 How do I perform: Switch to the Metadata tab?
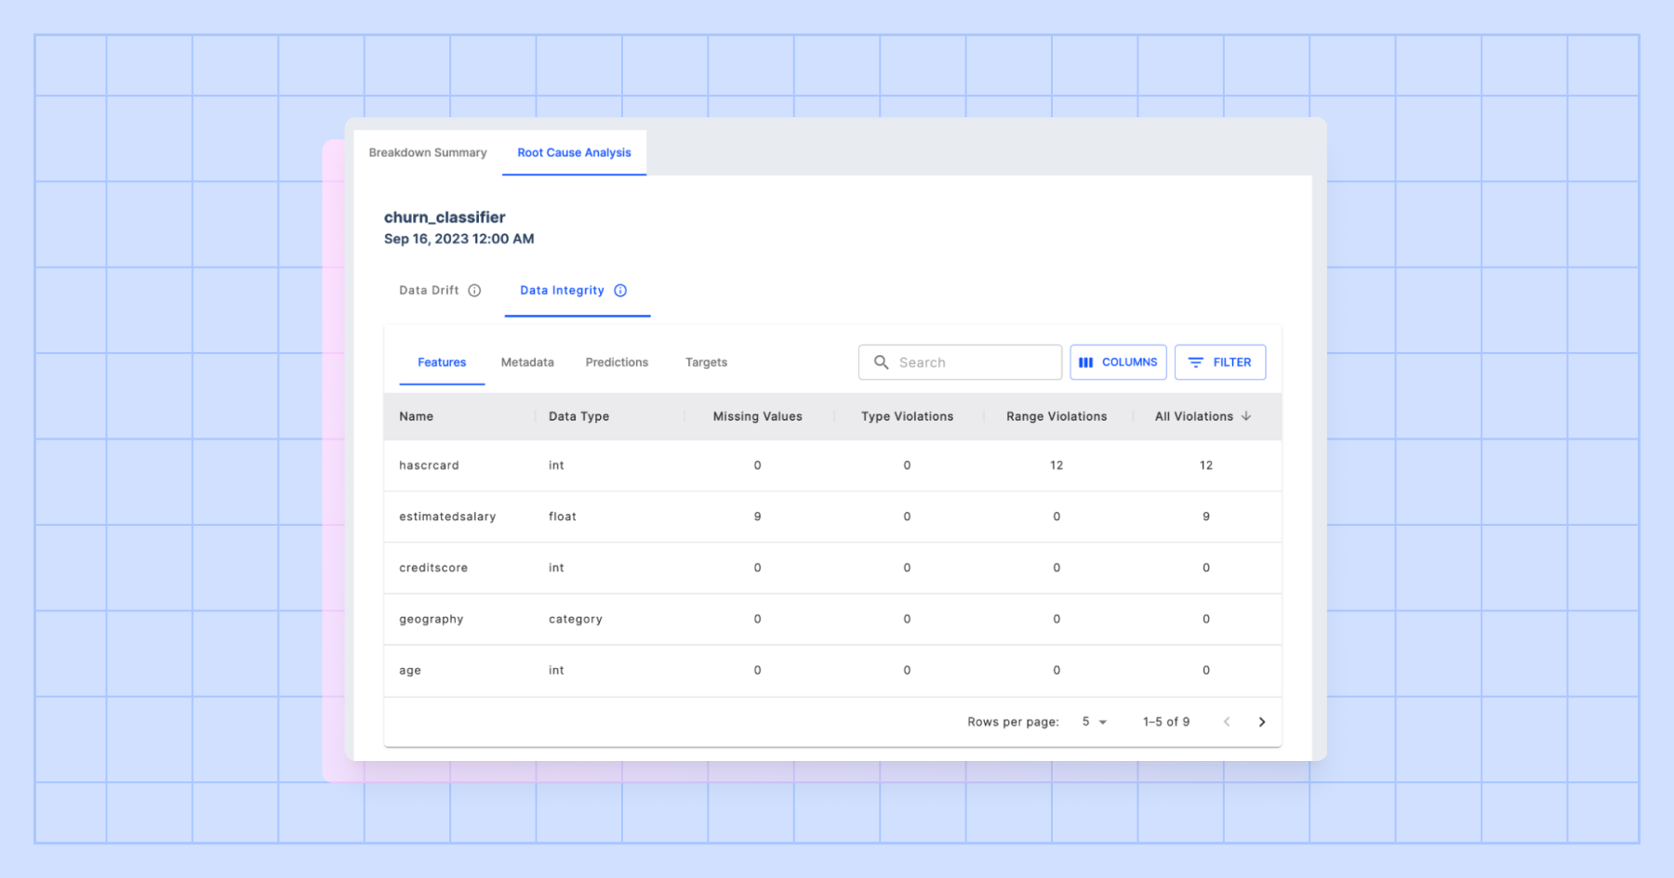tap(526, 362)
